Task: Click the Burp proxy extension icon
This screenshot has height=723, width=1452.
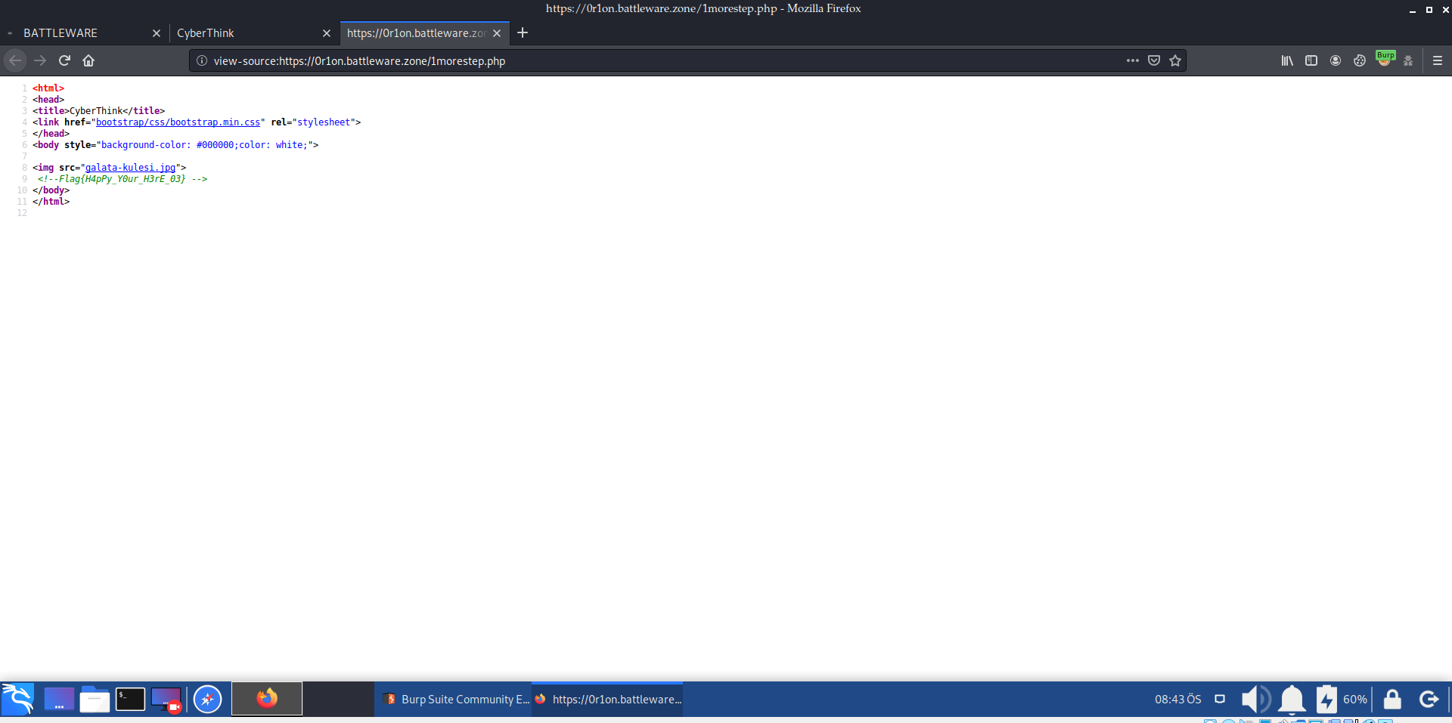Action: [1385, 60]
